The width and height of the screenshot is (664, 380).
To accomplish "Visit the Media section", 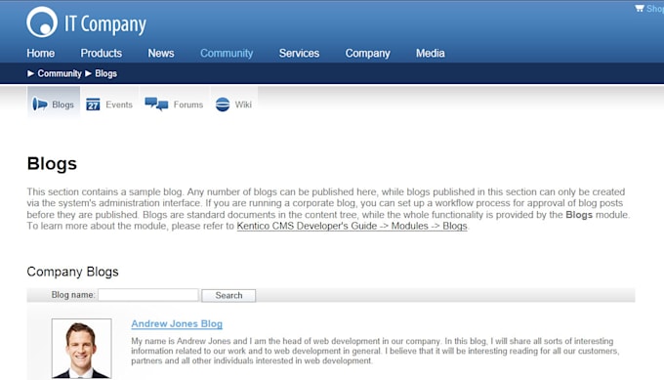I will click(x=431, y=53).
